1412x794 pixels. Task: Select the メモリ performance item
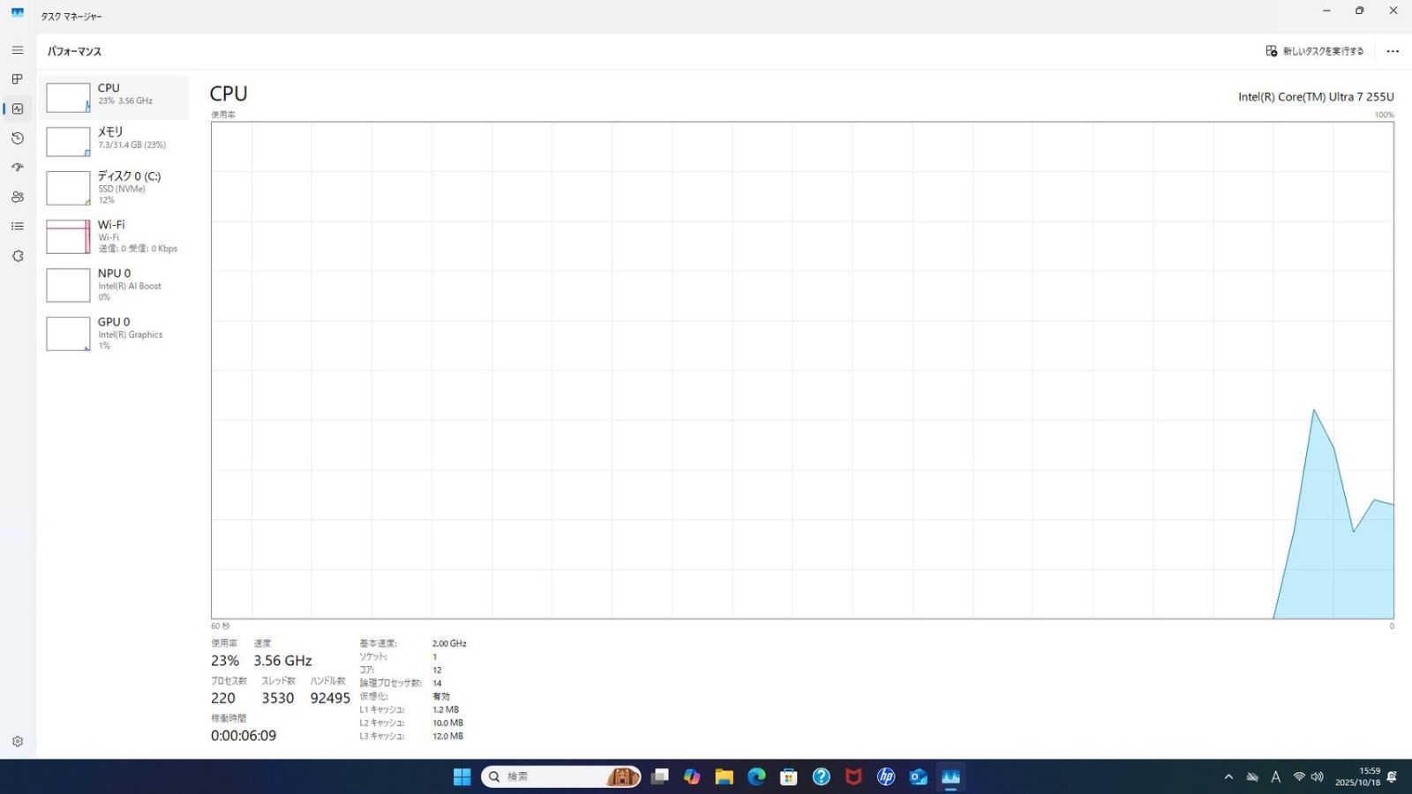[114, 141]
